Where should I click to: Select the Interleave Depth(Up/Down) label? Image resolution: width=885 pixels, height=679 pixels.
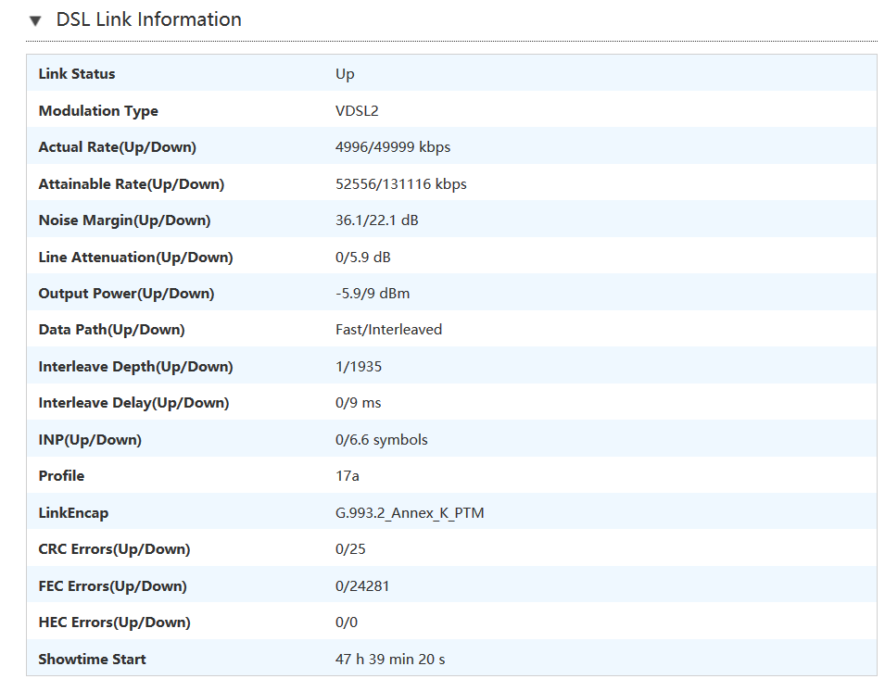click(135, 367)
